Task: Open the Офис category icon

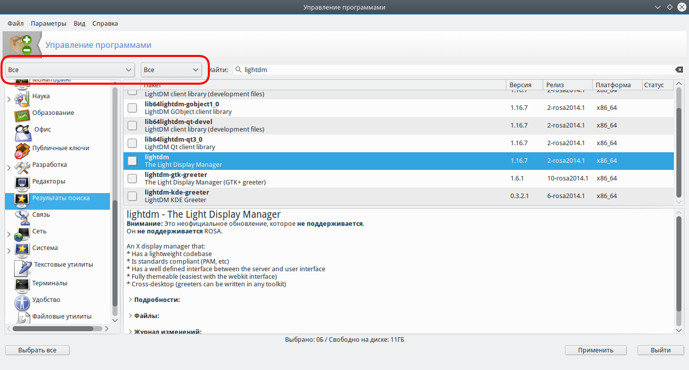Action: point(23,132)
